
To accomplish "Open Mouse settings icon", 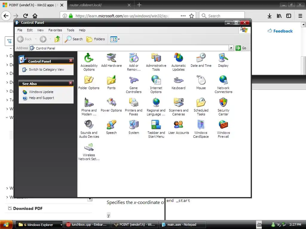I will 201,82.
